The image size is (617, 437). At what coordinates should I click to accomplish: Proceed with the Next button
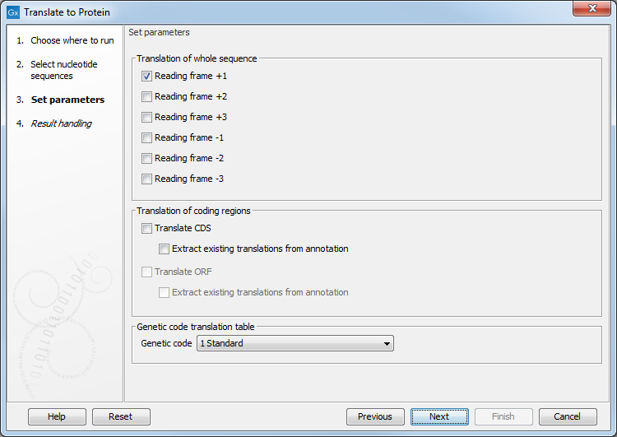[x=439, y=417]
